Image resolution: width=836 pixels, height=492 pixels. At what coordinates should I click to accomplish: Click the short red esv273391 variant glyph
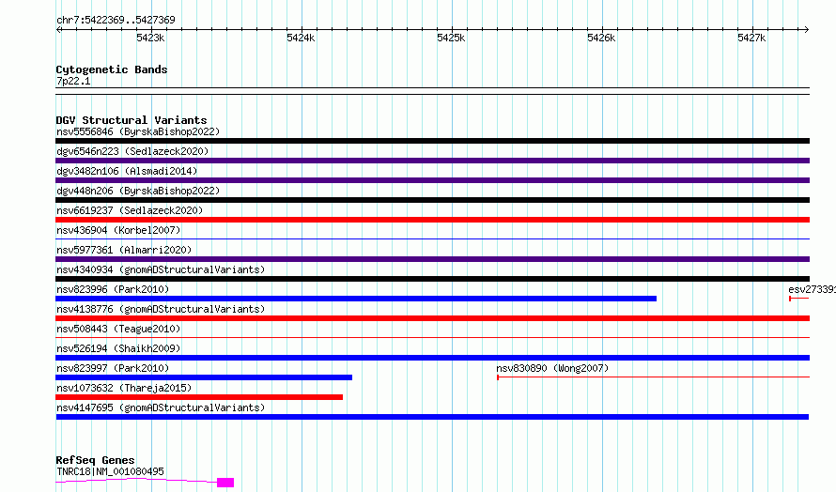tap(799, 299)
